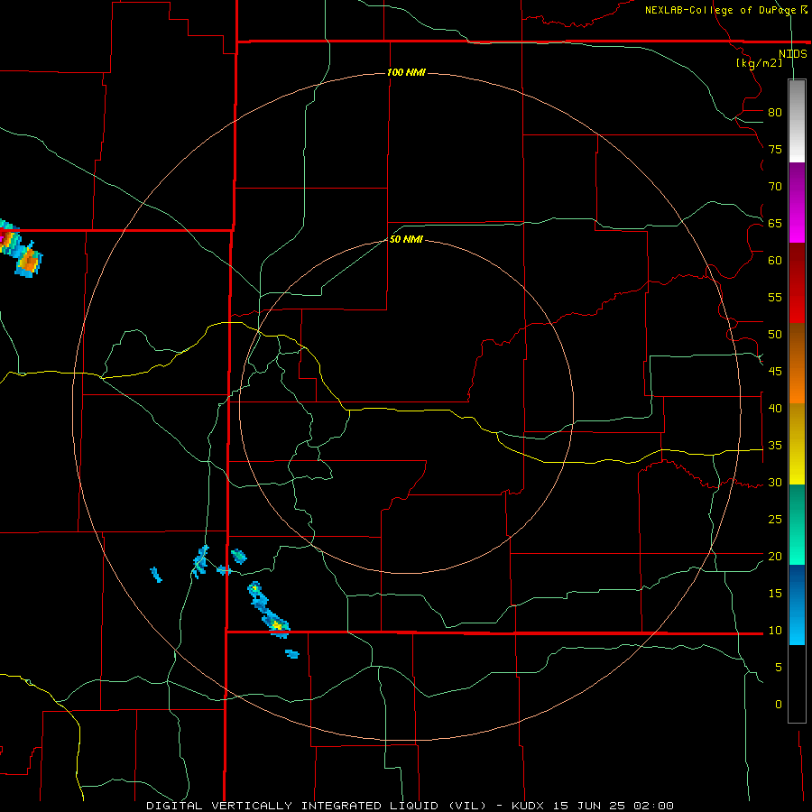Image resolution: width=812 pixels, height=812 pixels.
Task: Pick the blue segment of the color bar
Action: [797, 604]
